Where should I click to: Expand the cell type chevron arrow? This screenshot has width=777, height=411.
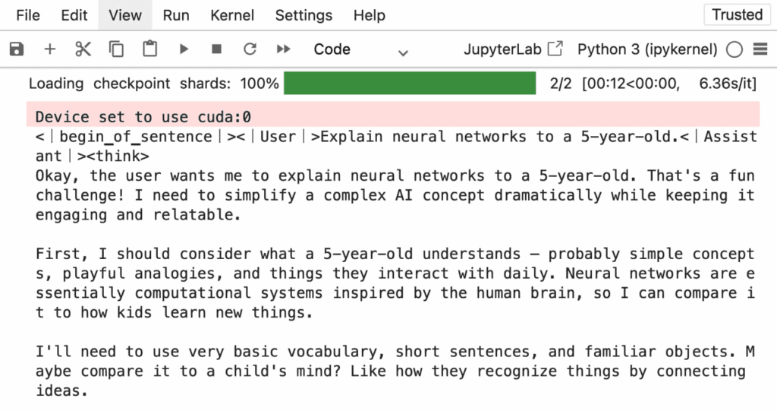click(404, 52)
